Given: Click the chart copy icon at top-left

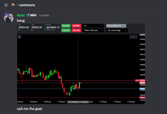Looking at the screenshot, I should 20,37.
